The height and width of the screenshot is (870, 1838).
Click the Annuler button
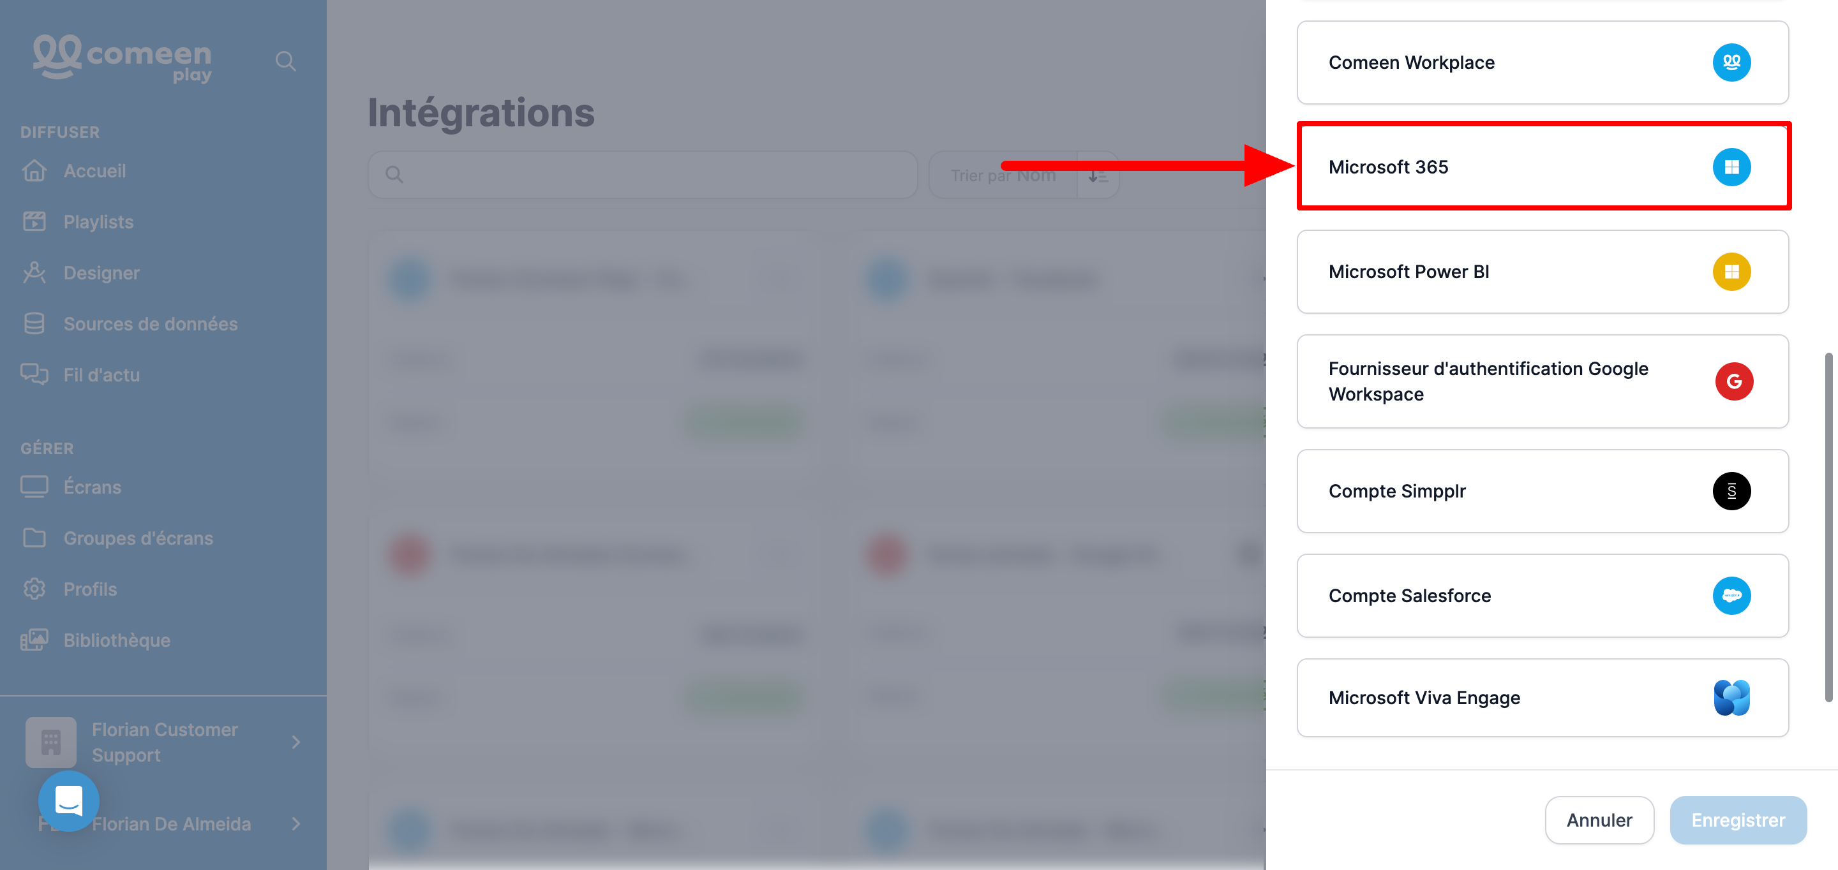tap(1599, 820)
